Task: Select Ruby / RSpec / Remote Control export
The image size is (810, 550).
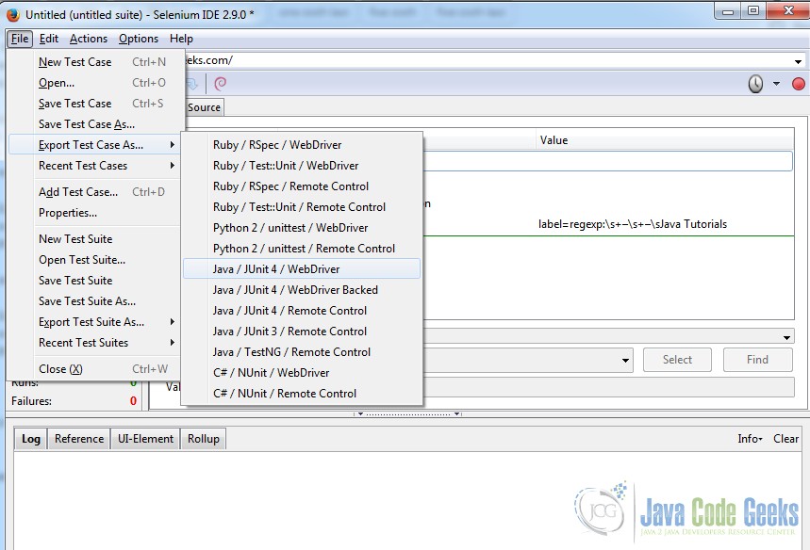Action: tap(302, 186)
